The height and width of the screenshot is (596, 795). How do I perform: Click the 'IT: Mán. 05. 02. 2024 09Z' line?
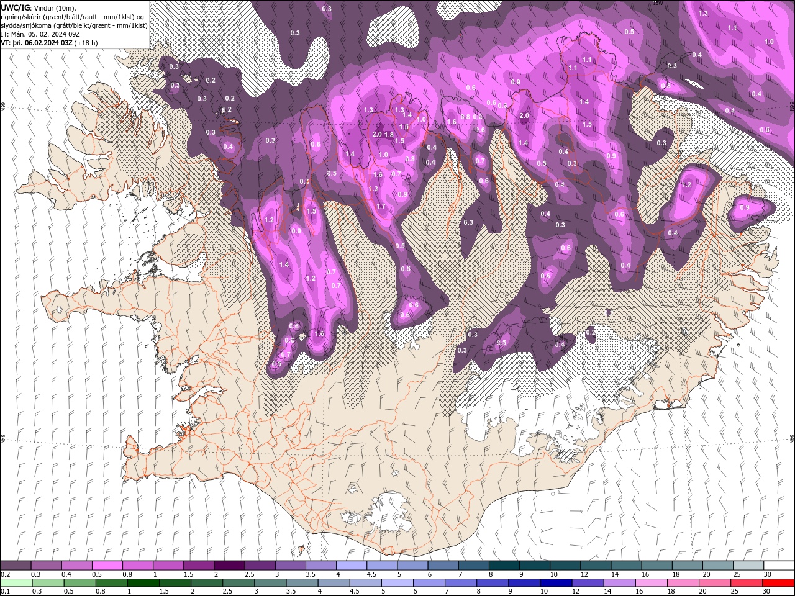40,34
